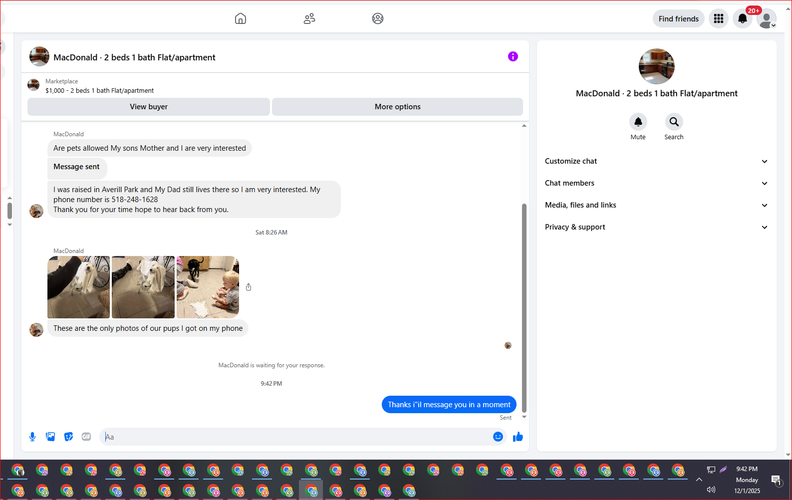The height and width of the screenshot is (500, 792).
Task: Click the More options button
Action: (398, 107)
